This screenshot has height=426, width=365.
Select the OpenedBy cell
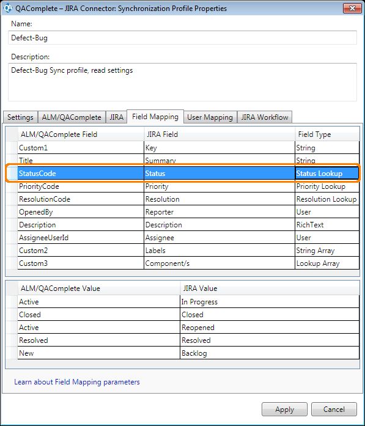pos(81,212)
